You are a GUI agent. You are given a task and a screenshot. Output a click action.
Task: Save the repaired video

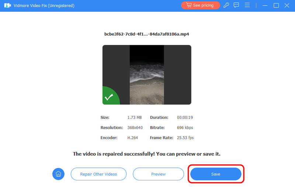[x=216, y=174]
